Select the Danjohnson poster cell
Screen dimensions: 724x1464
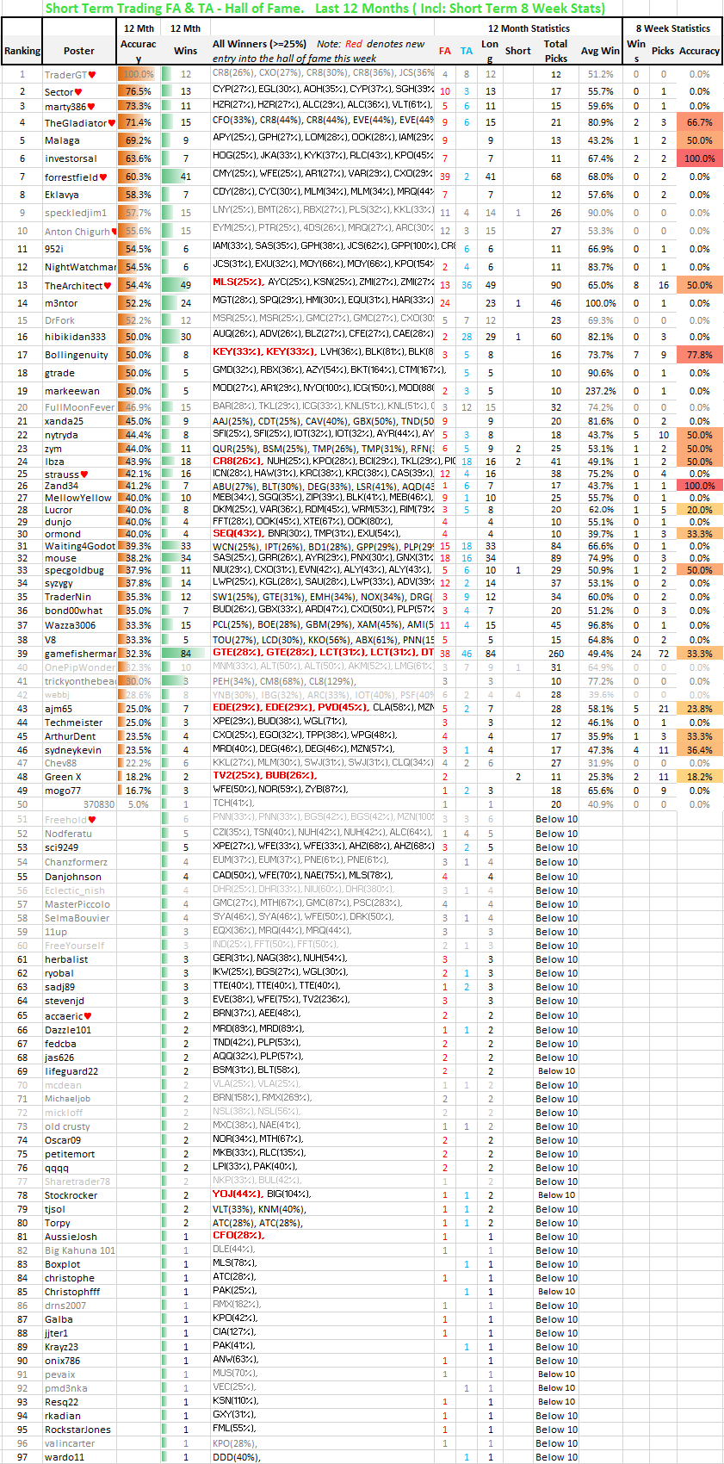pos(79,877)
